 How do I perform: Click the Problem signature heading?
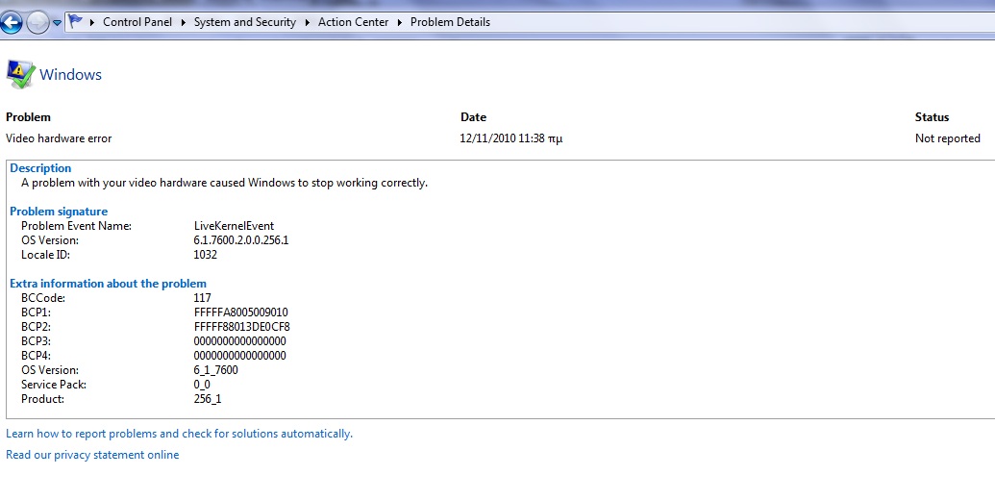59,212
